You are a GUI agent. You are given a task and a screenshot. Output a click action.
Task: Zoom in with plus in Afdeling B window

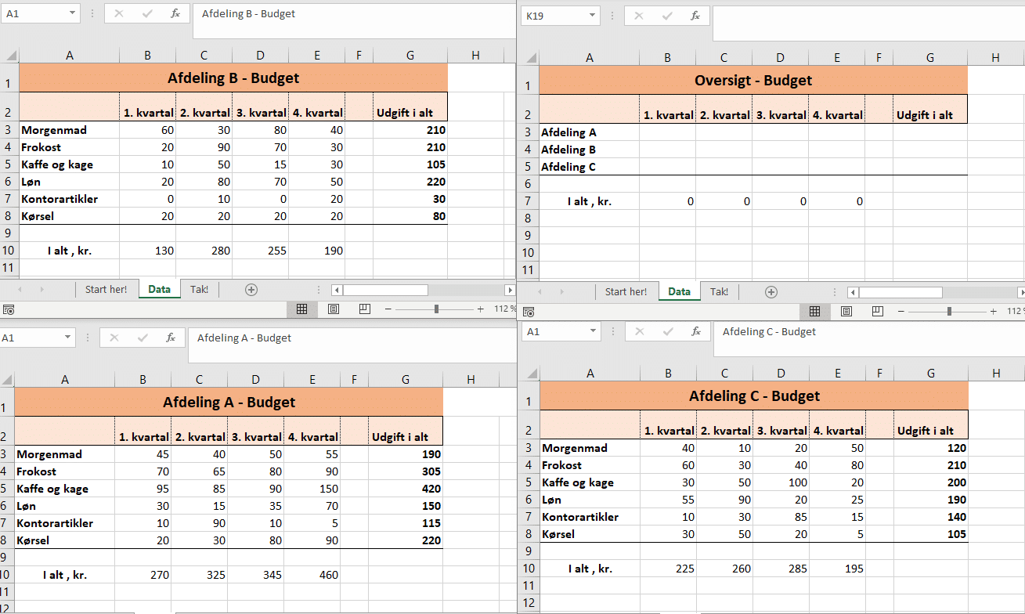coord(481,309)
